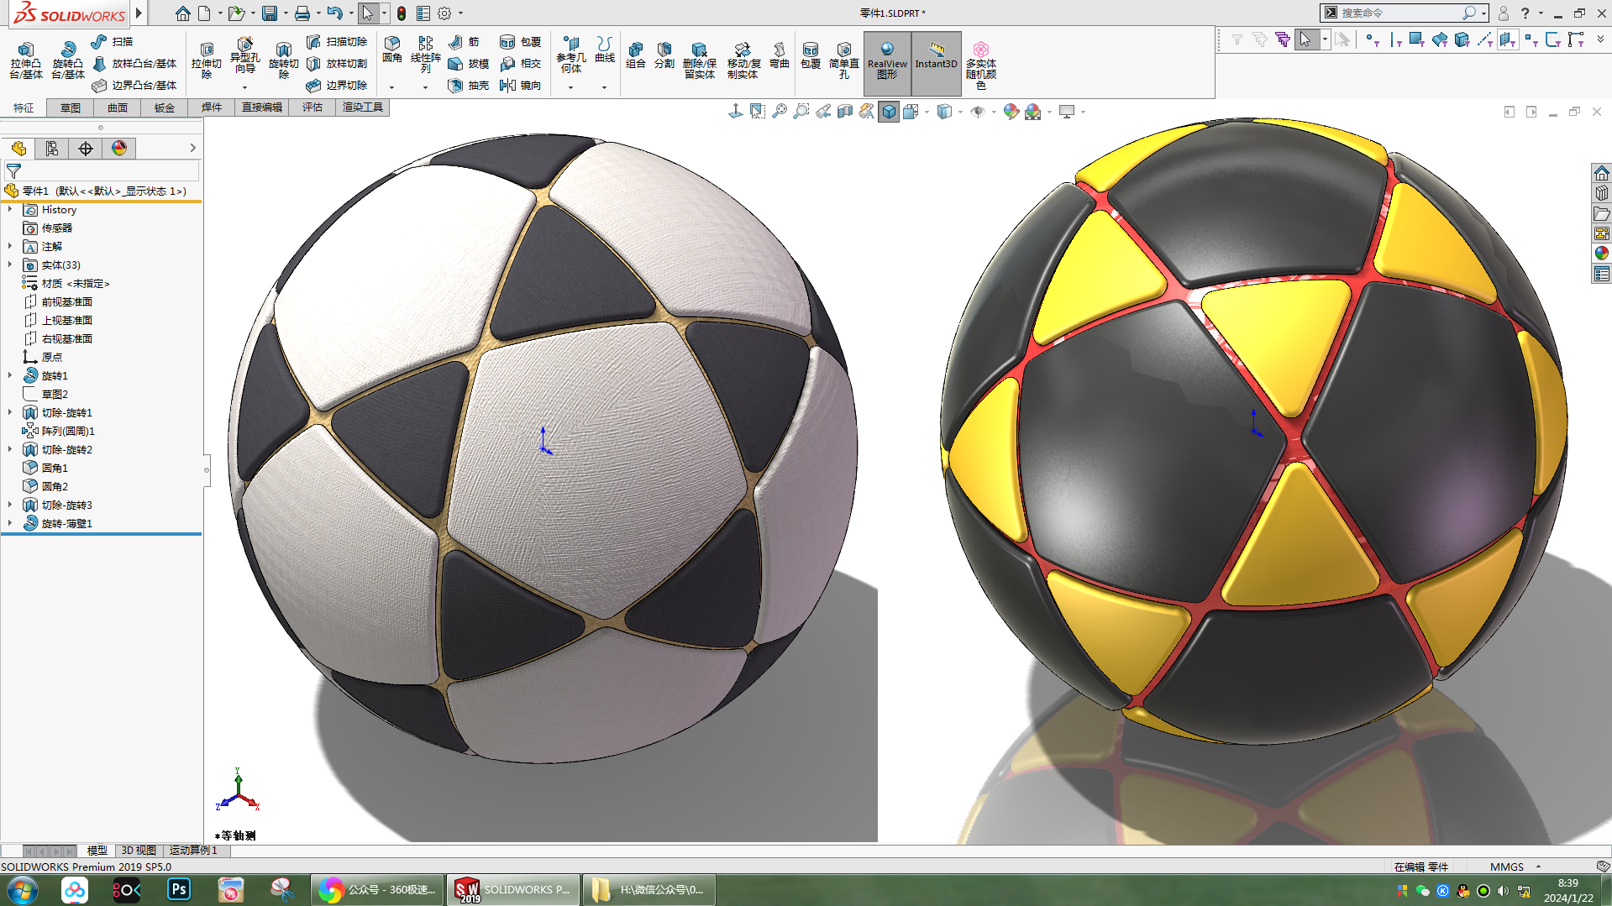Select the 前视基准面 plane in the tree
The image size is (1612, 906).
point(67,301)
